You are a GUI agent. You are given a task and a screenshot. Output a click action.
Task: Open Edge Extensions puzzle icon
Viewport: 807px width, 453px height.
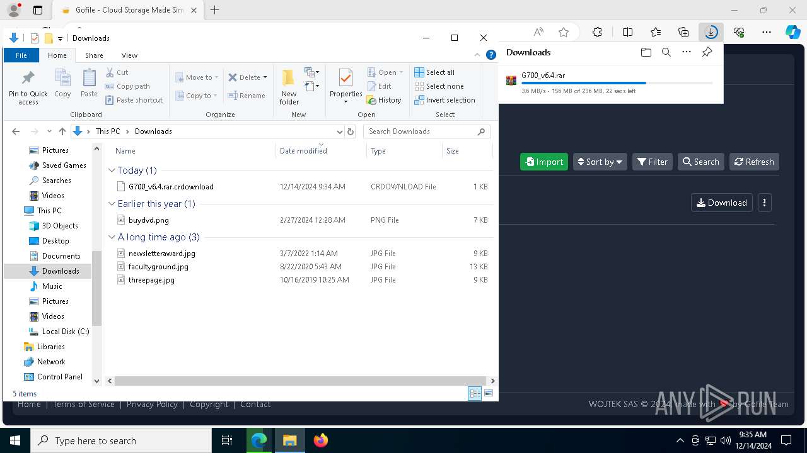point(597,32)
